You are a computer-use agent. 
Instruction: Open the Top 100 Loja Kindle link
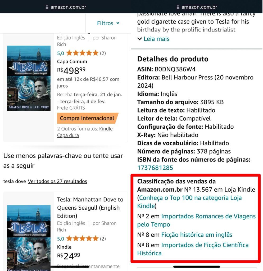189,202
